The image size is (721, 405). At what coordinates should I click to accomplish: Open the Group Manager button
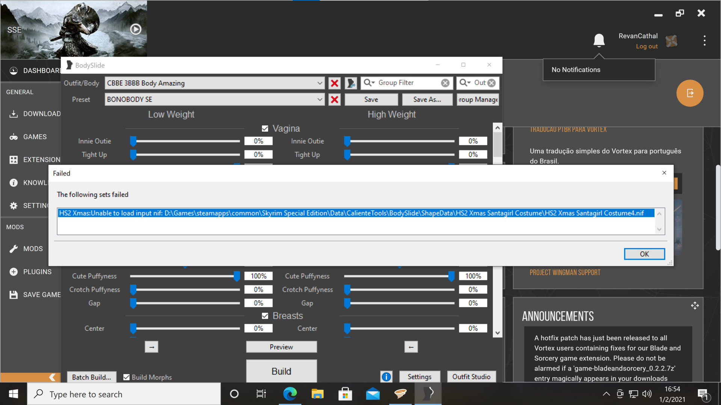(x=478, y=99)
